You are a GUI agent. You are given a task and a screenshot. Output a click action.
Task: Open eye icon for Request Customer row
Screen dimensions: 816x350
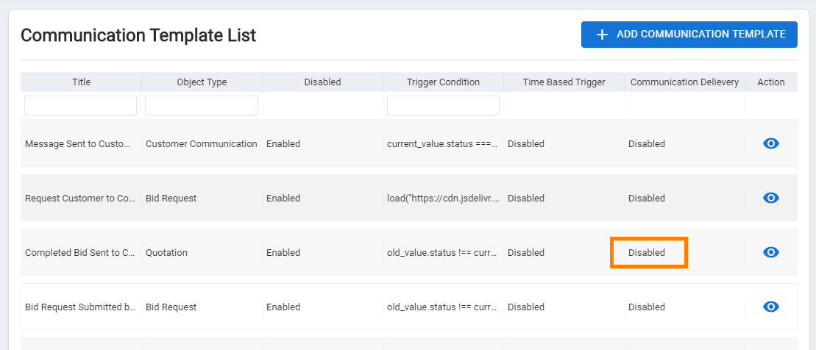[x=770, y=198]
